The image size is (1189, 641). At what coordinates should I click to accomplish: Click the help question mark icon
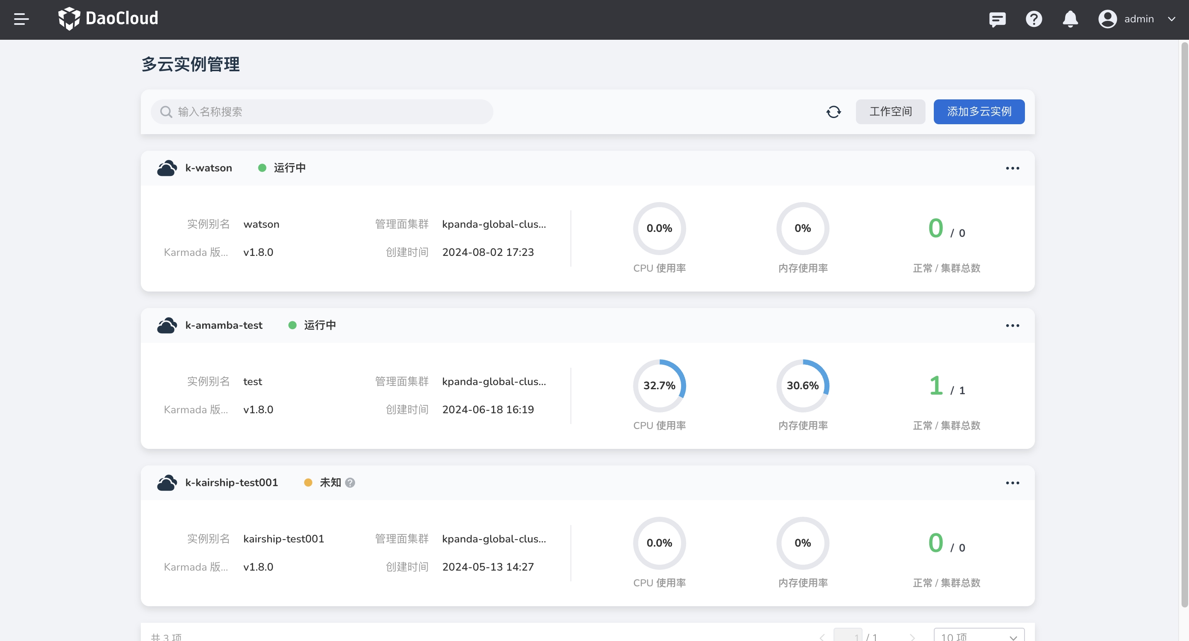point(1034,19)
